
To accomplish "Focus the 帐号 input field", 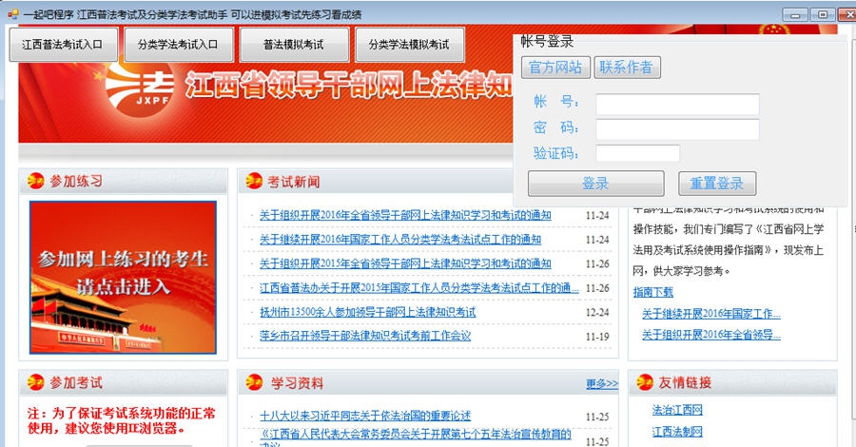I will tap(677, 105).
